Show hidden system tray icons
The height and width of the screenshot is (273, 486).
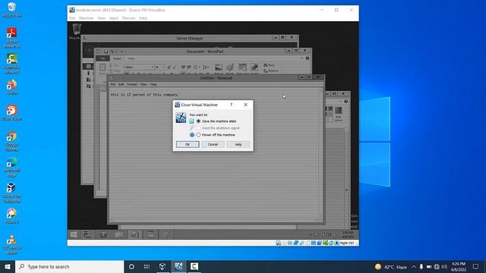point(414,267)
